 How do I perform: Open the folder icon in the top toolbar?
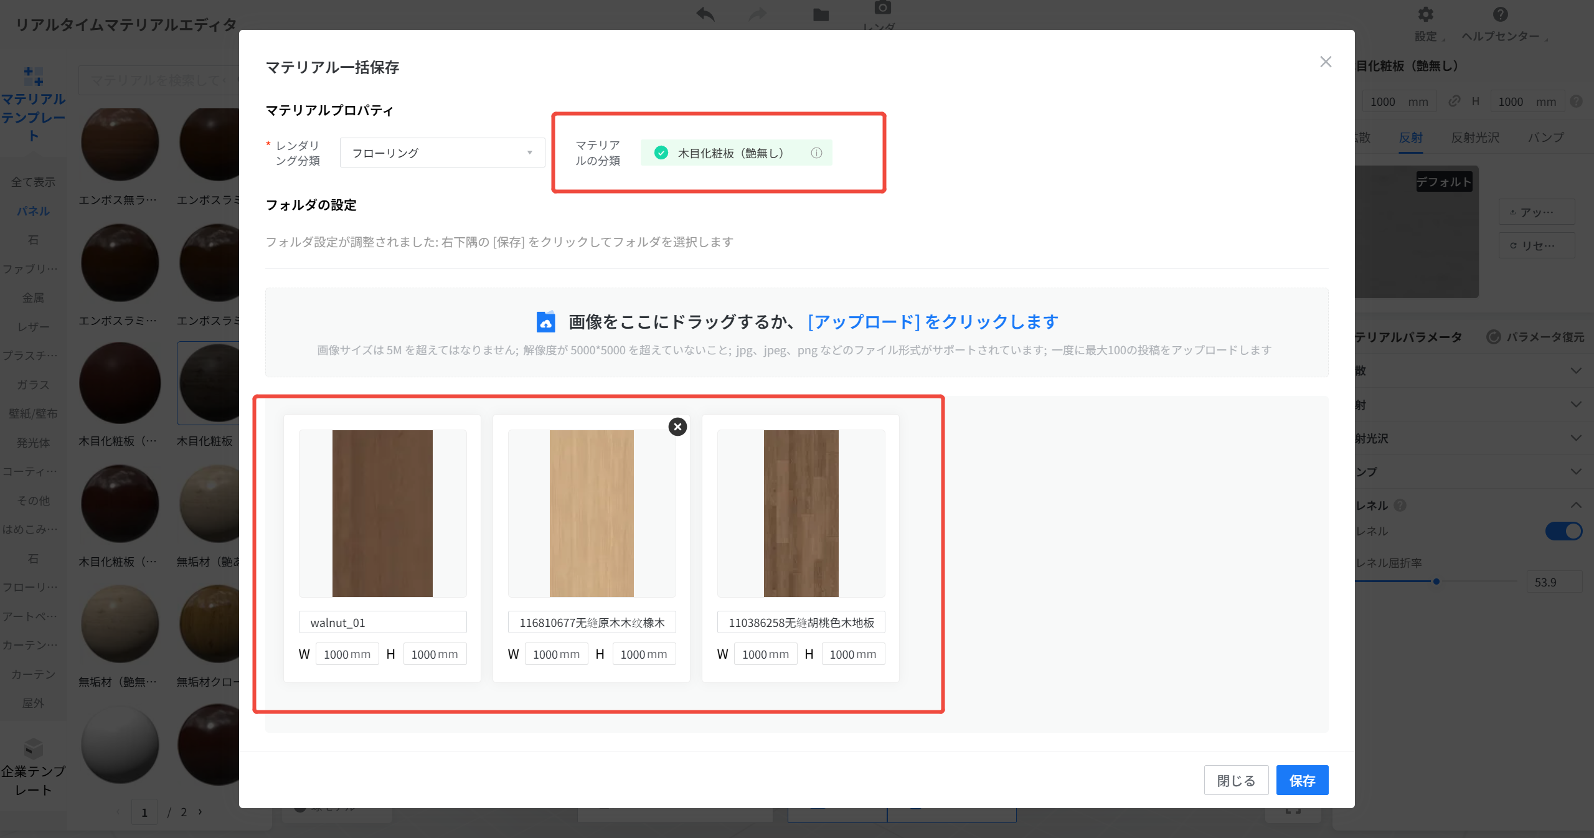pos(821,14)
